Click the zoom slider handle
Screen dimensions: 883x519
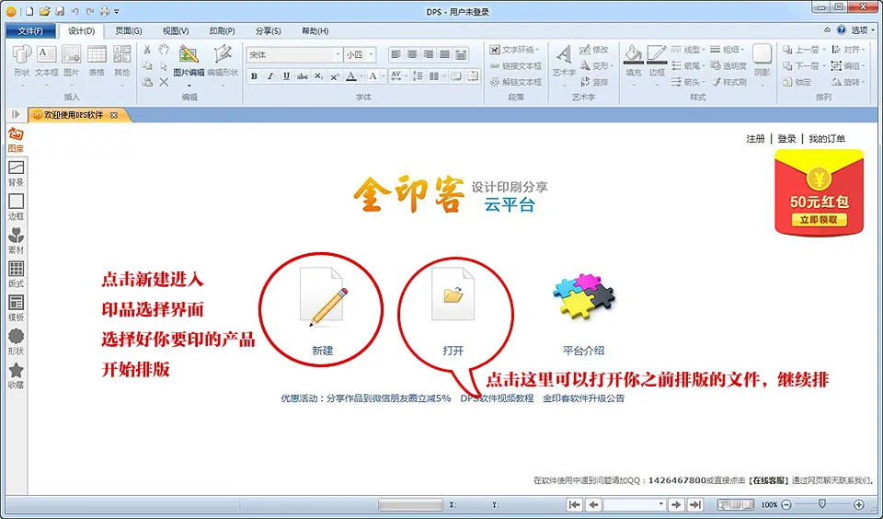point(822,503)
